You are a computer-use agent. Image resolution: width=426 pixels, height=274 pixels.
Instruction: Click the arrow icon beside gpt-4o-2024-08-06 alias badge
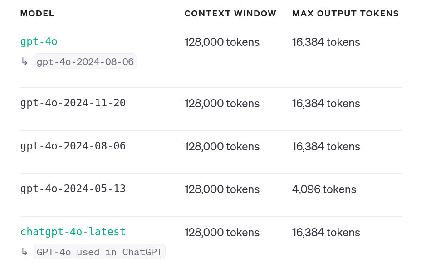point(24,61)
